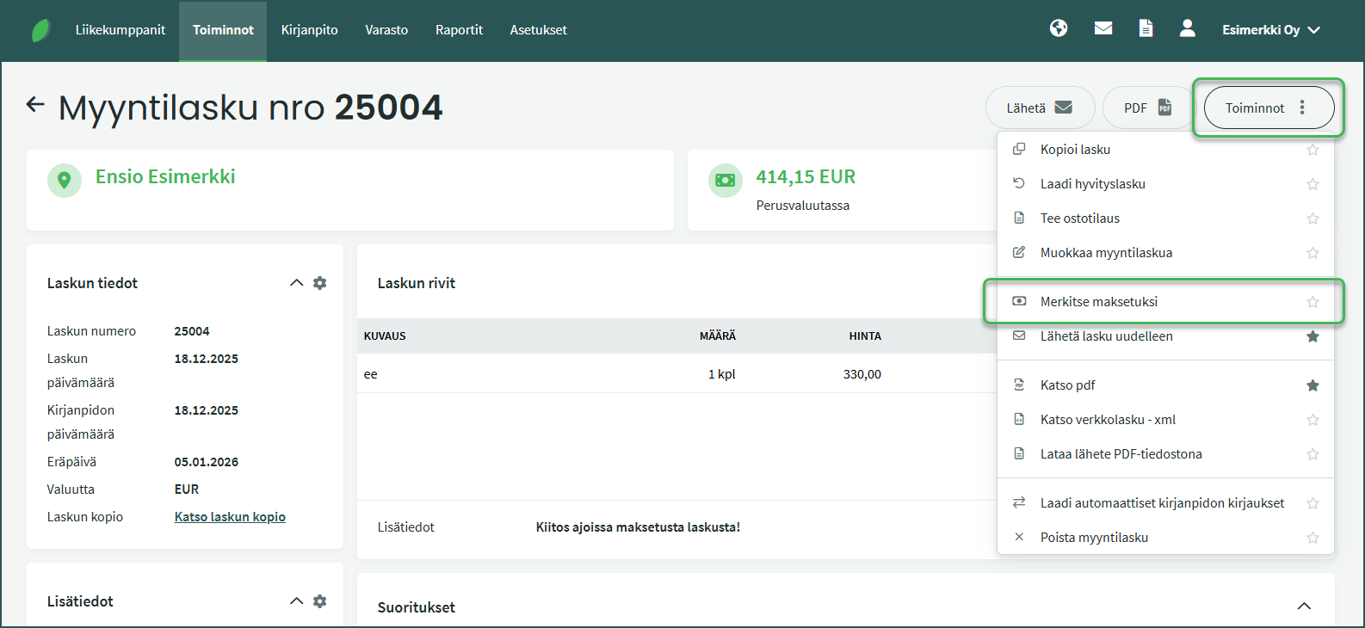The height and width of the screenshot is (628, 1365).
Task: Open the envelope messages icon
Action: [1103, 29]
